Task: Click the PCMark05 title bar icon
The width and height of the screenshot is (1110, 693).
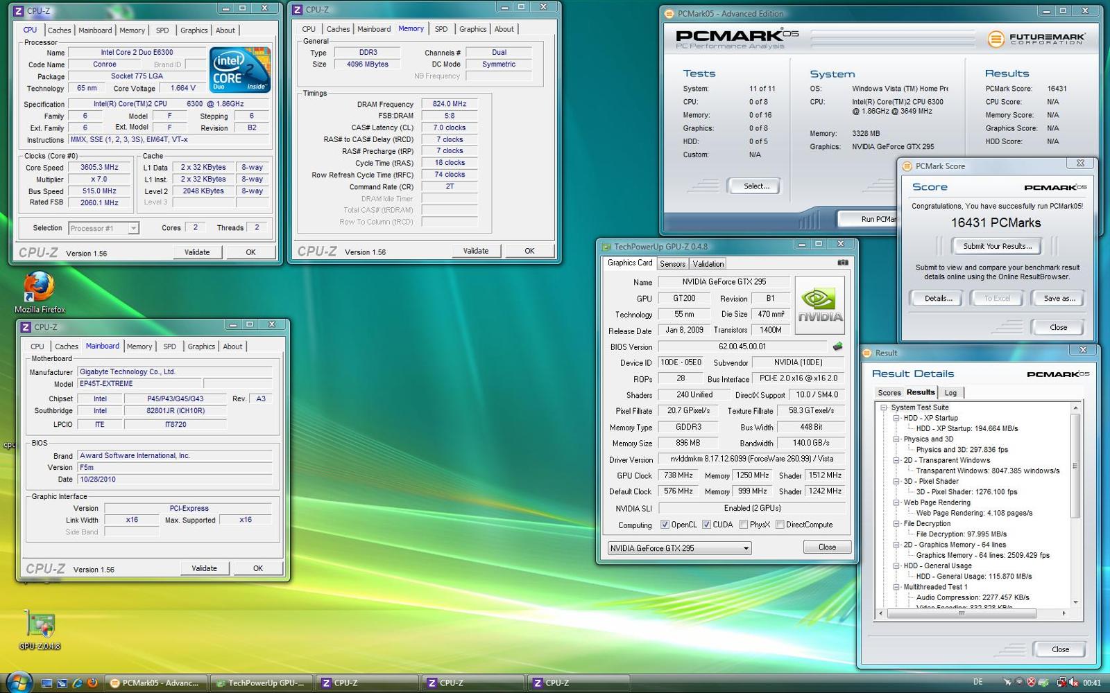Action: (669, 14)
